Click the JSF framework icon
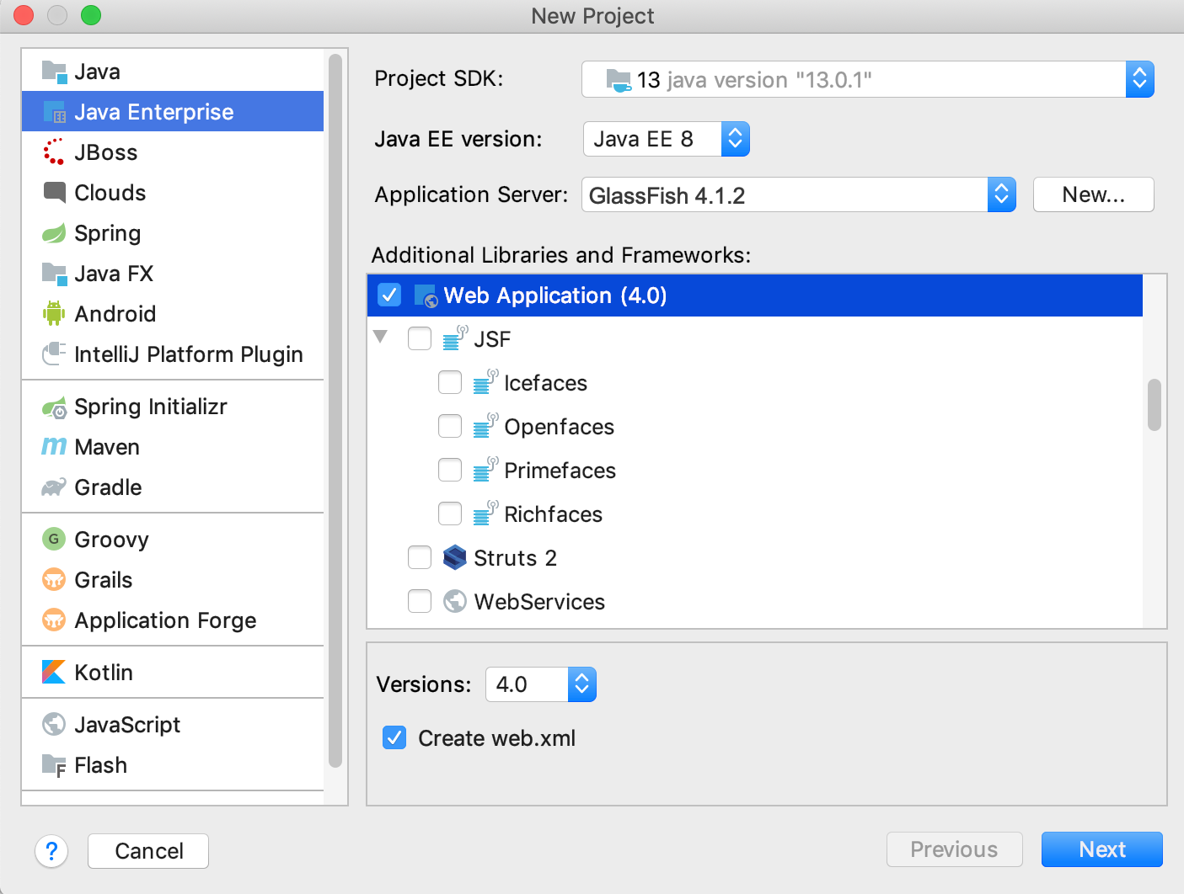 (x=456, y=338)
